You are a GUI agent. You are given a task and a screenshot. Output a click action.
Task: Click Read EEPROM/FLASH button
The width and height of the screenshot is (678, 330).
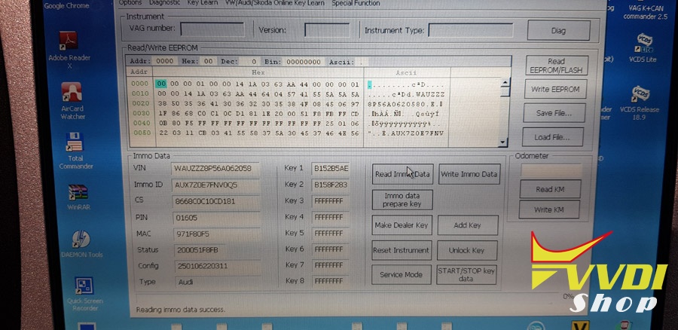[x=557, y=66]
